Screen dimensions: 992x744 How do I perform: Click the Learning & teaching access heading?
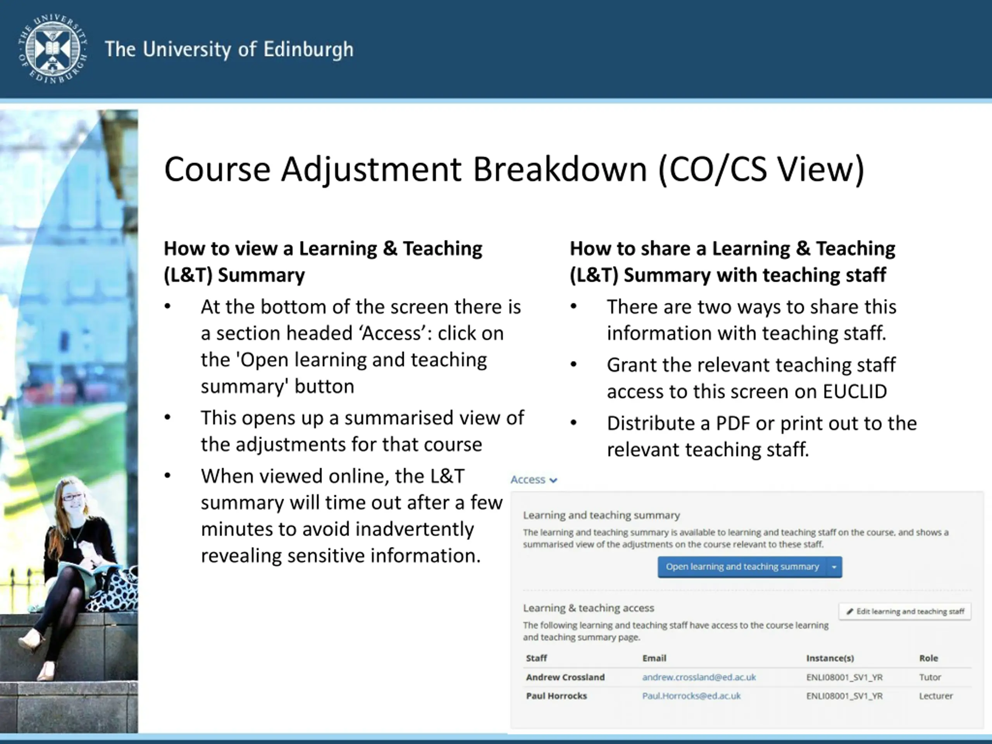point(588,608)
